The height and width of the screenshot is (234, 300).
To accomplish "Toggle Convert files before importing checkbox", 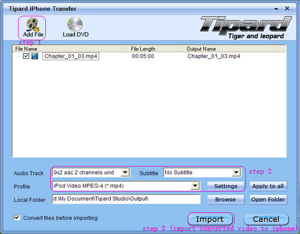I will pyautogui.click(x=17, y=218).
